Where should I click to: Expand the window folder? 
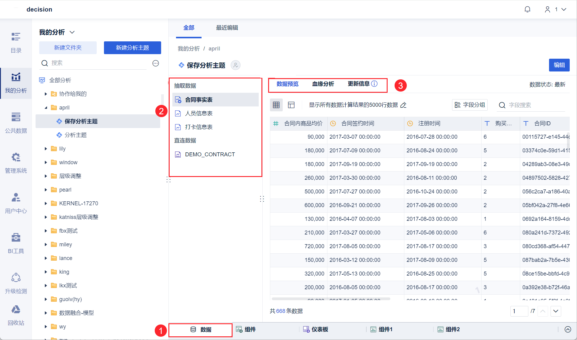pos(46,162)
